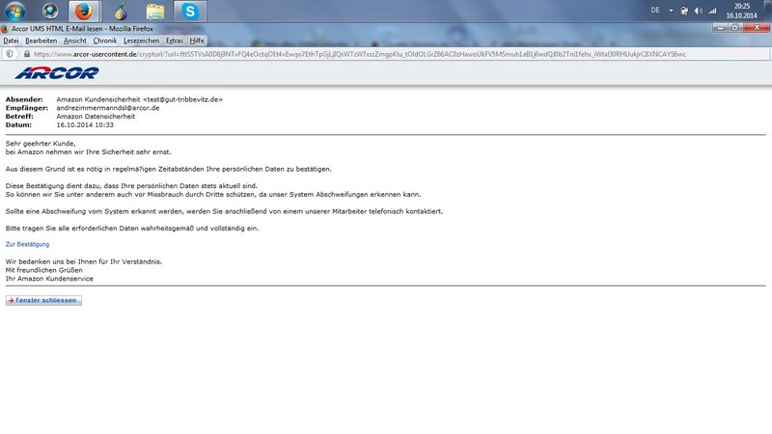Switch to Skype in the taskbar
Screen dimensions: 772x434
click(190, 12)
